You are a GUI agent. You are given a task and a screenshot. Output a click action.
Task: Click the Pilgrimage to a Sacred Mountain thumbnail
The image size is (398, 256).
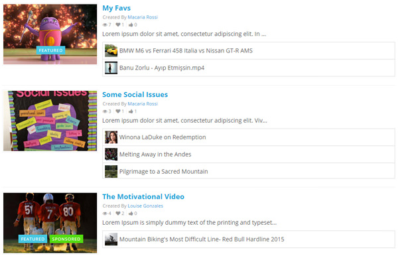pos(111,171)
